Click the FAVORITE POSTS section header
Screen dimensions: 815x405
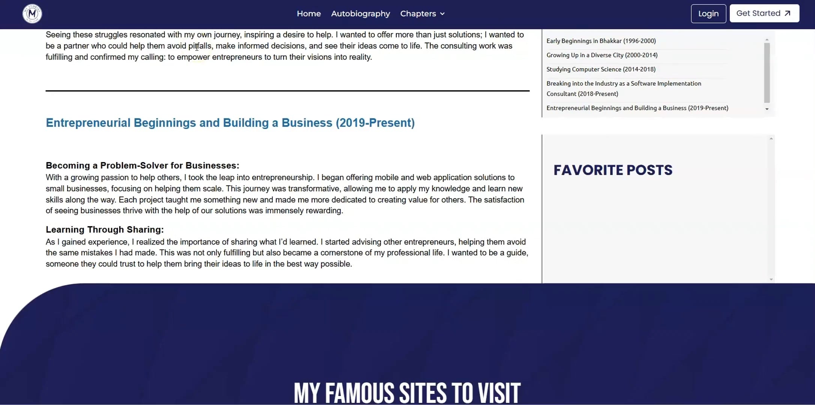click(614, 169)
